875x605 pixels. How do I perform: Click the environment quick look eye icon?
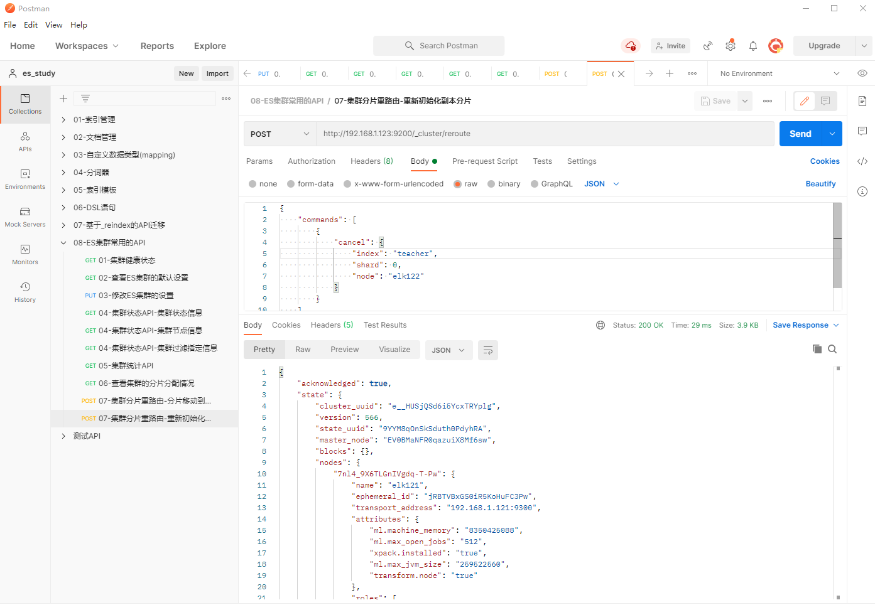pyautogui.click(x=862, y=73)
